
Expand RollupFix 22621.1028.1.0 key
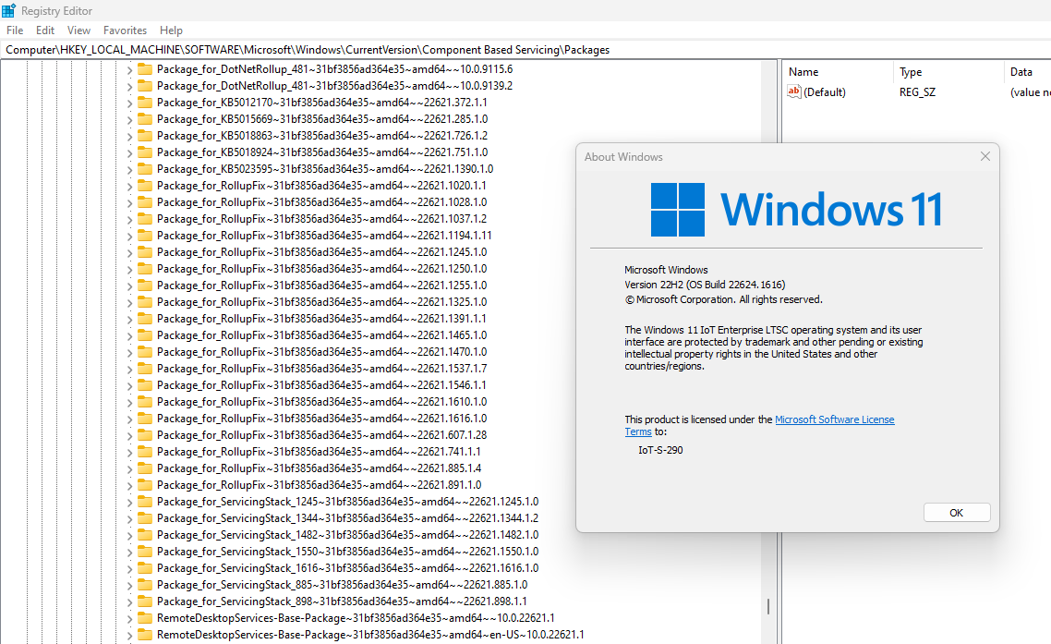tap(129, 202)
